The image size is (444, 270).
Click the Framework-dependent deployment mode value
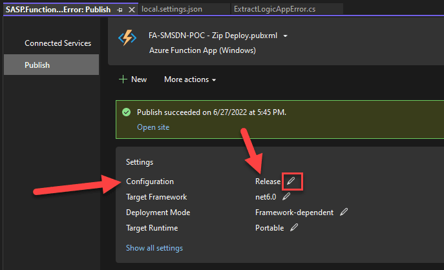294,212
